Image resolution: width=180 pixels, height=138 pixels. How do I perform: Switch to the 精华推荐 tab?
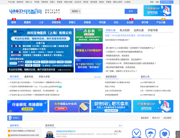[x=14, y=77]
